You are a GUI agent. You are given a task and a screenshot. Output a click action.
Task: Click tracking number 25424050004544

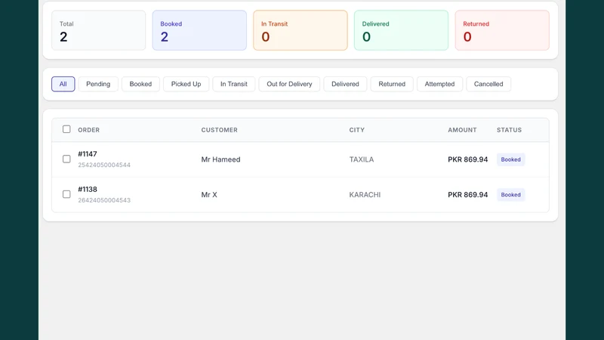point(104,165)
